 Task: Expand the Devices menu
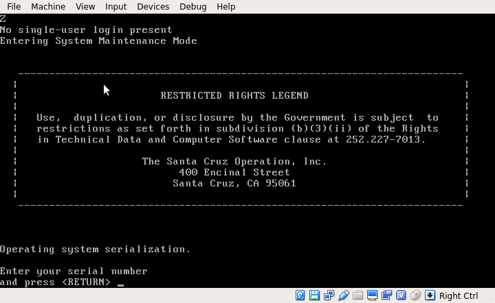pos(153,6)
